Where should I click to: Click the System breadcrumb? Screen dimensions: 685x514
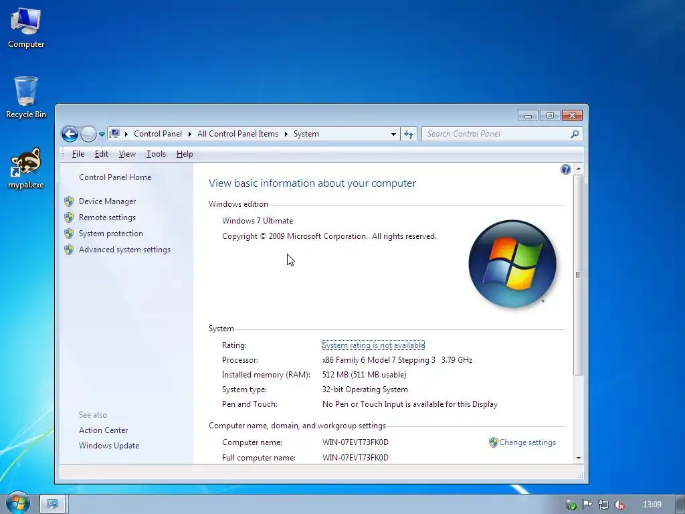coord(306,134)
